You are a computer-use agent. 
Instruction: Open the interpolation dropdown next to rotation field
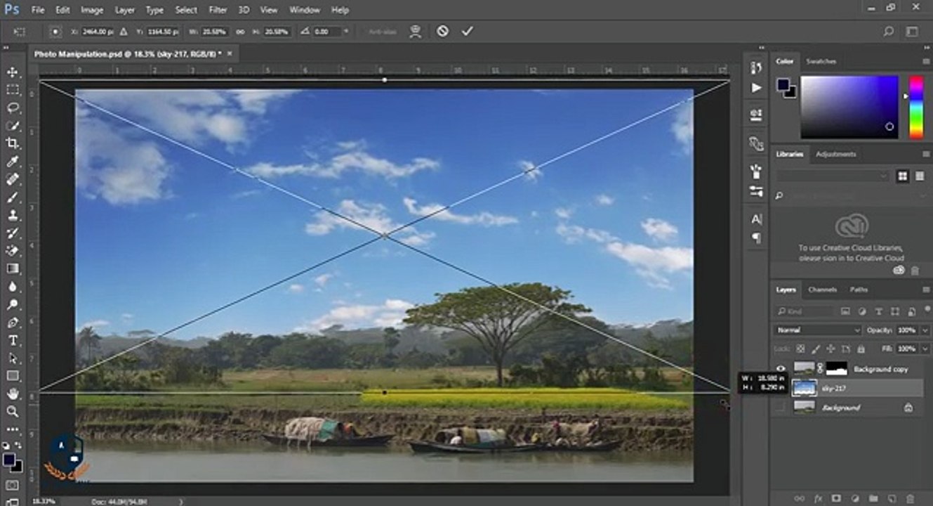coord(346,31)
